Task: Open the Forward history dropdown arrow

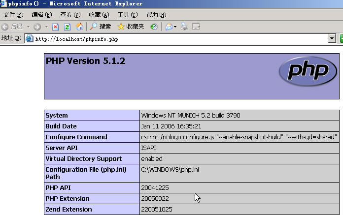Action: 46,27
